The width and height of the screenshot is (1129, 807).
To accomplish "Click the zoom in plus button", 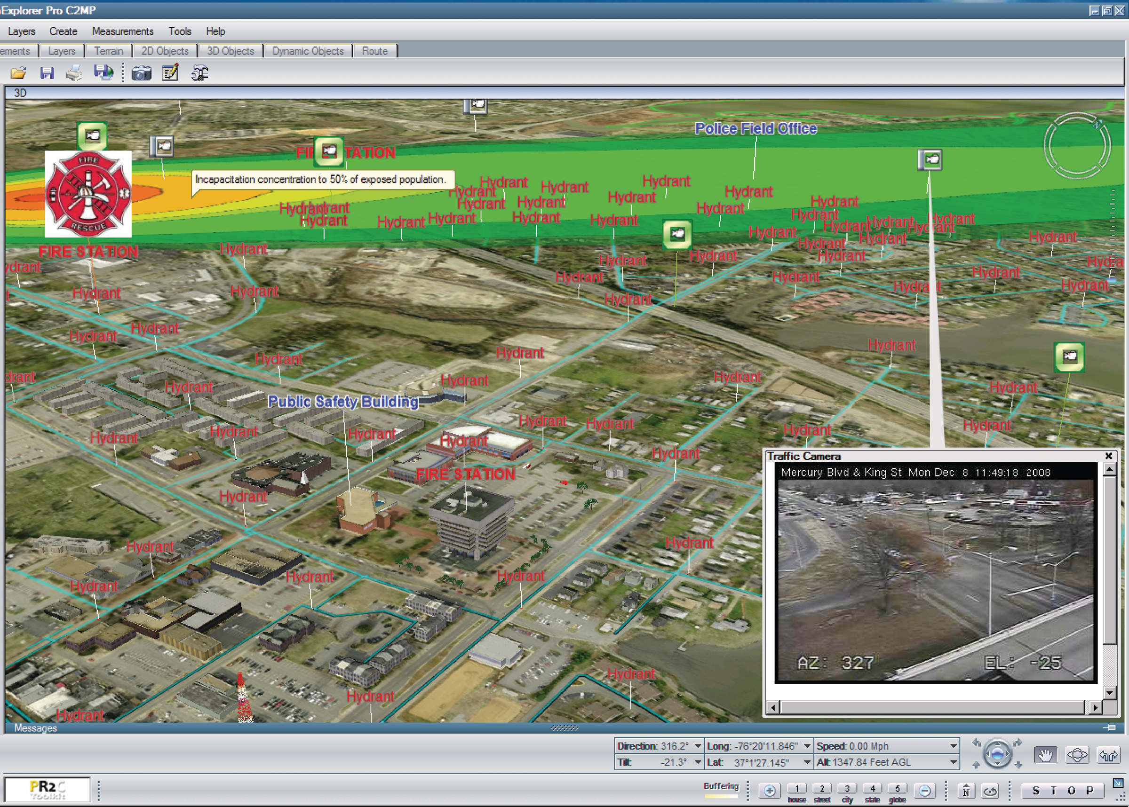I will click(769, 790).
